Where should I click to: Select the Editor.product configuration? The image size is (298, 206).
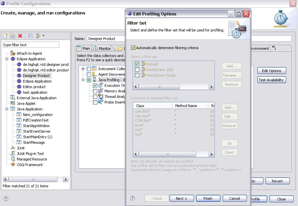coord(34,87)
